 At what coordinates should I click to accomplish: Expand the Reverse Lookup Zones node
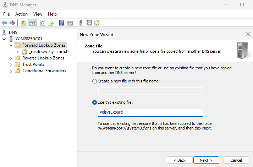pos(11,58)
